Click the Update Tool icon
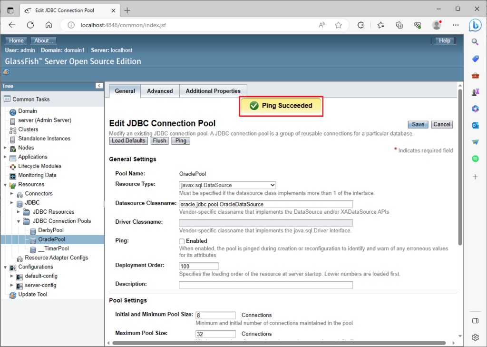This screenshot has height=347, width=487. tap(13, 295)
